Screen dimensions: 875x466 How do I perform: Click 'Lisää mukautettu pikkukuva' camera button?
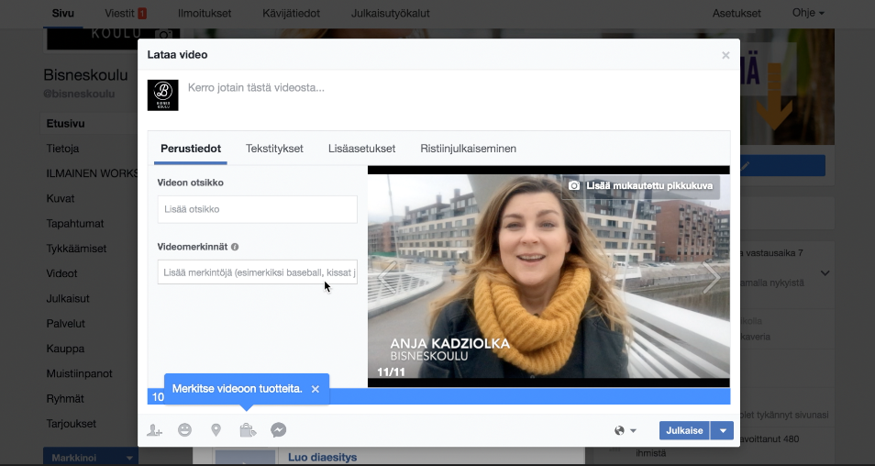(640, 186)
